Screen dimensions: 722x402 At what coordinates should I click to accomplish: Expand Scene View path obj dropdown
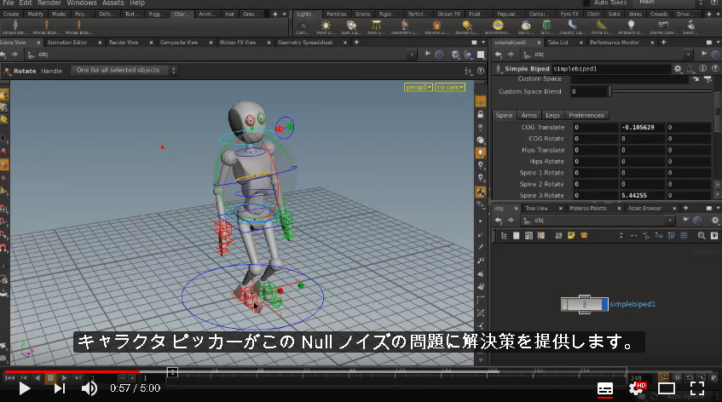[411, 55]
